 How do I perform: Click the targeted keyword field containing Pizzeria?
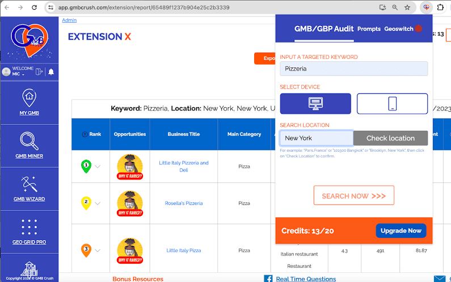coord(354,69)
